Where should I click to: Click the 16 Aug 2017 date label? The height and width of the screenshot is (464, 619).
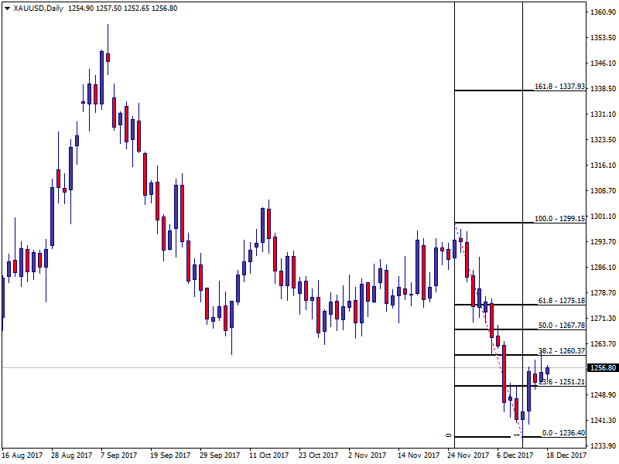click(23, 455)
